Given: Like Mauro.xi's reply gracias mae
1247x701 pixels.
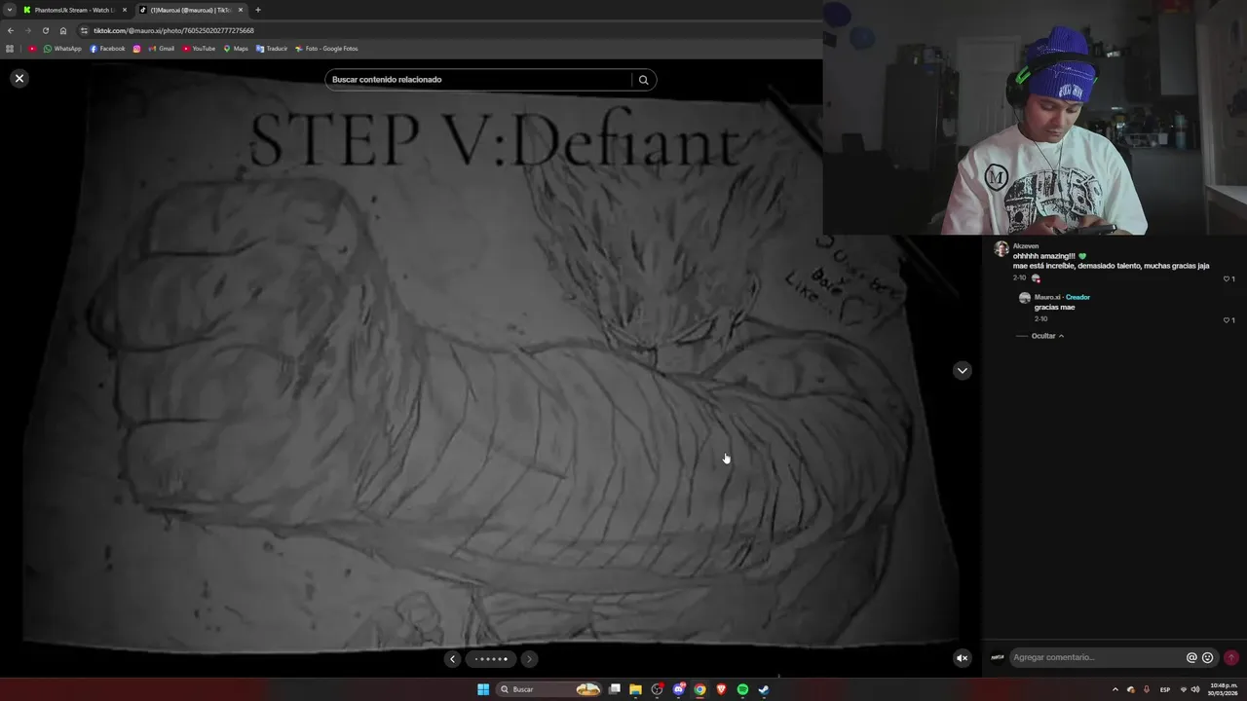Looking at the screenshot, I should tap(1228, 319).
